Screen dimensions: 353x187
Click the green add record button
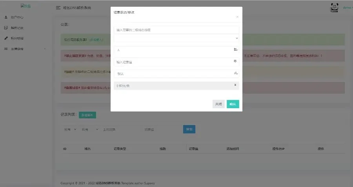(87, 115)
